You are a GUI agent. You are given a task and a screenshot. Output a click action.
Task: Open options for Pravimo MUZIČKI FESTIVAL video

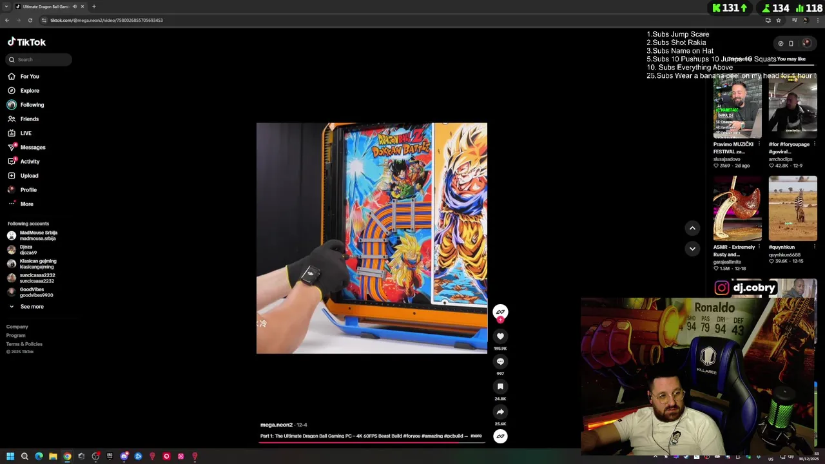pyautogui.click(x=759, y=144)
